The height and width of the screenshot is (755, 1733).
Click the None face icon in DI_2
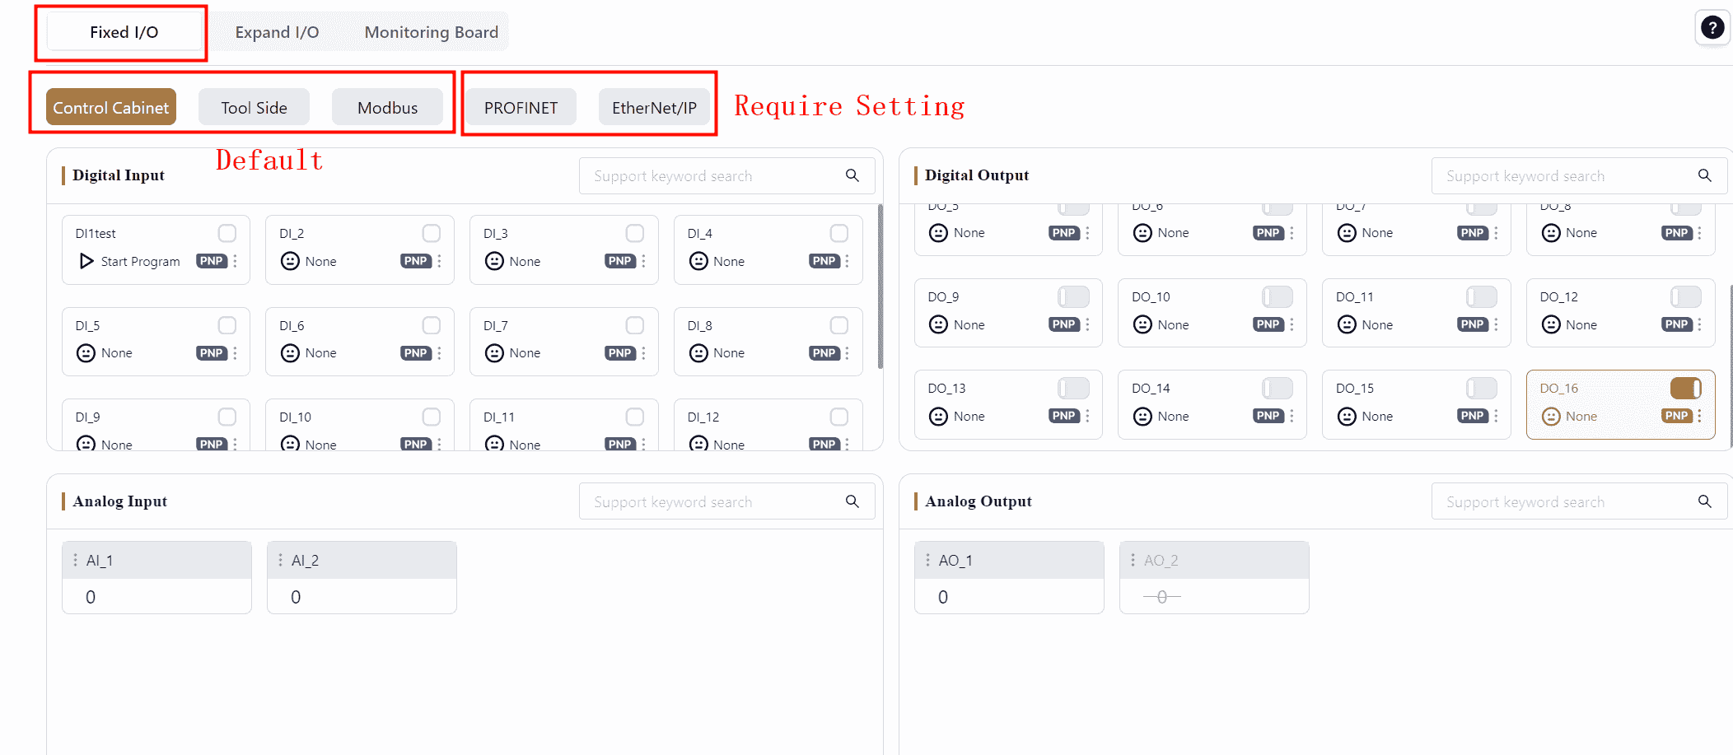pyautogui.click(x=290, y=261)
